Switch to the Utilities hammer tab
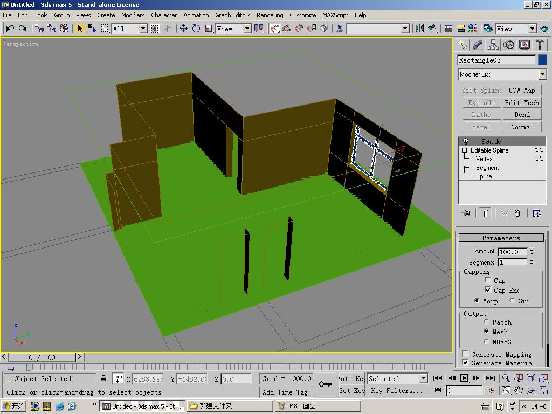Screen dimensions: 552x414 [540, 45]
